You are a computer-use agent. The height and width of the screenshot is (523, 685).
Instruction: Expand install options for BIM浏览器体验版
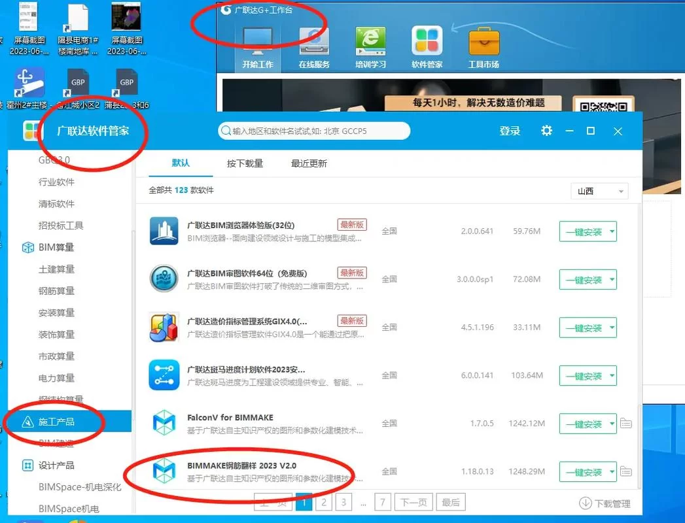(x=612, y=231)
